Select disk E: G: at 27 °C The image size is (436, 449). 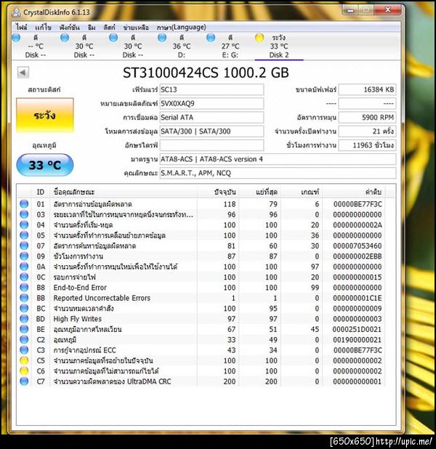(x=230, y=46)
